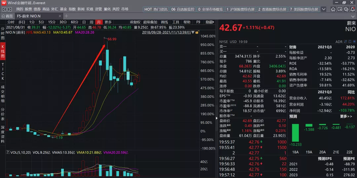Screen dimensions: 357x178
Task: Open 0 全球市场概览 quick screen
Action: 211,9
